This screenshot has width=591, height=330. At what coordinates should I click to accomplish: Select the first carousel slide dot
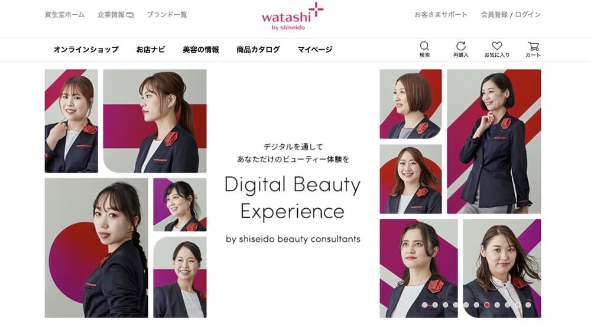(425, 305)
